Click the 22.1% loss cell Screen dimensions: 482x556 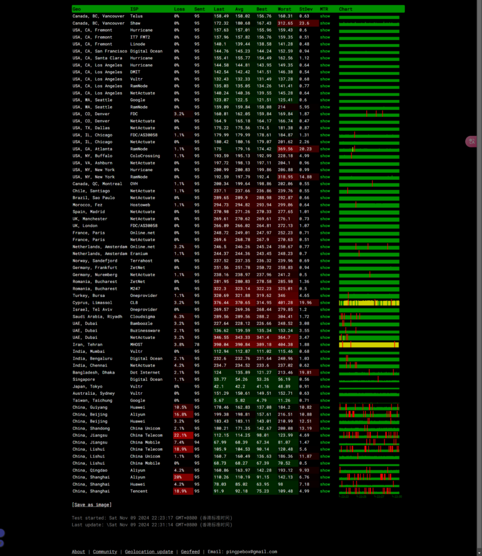(183, 435)
